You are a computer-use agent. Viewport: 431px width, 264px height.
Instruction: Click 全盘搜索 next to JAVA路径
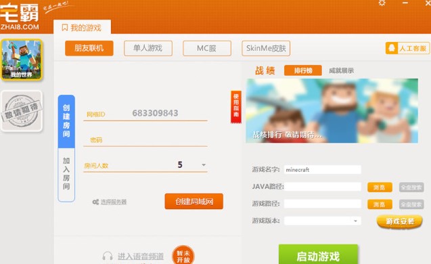(411, 188)
